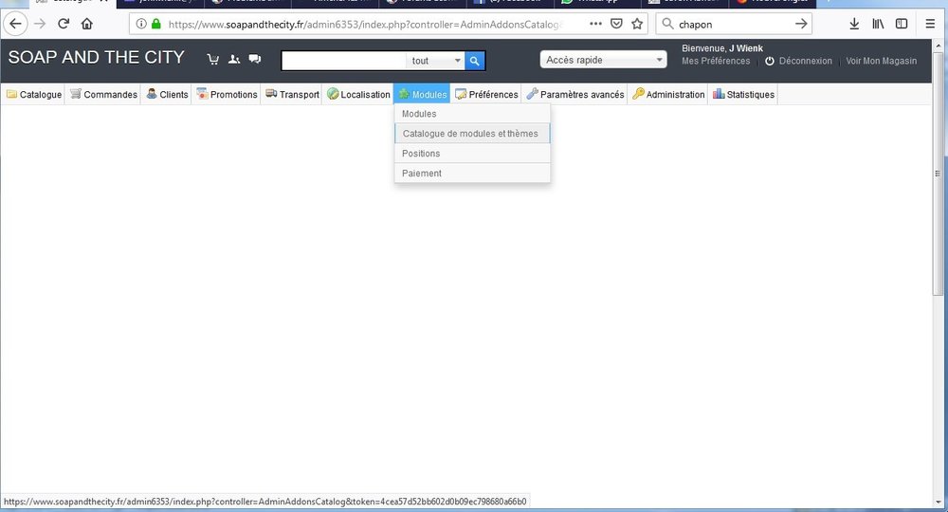
Task: Expand the Accès rapide dropdown
Action: point(603,59)
